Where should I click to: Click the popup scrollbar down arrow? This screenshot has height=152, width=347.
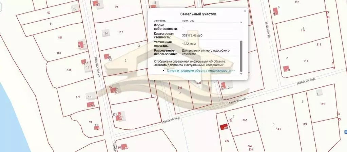[241, 74]
